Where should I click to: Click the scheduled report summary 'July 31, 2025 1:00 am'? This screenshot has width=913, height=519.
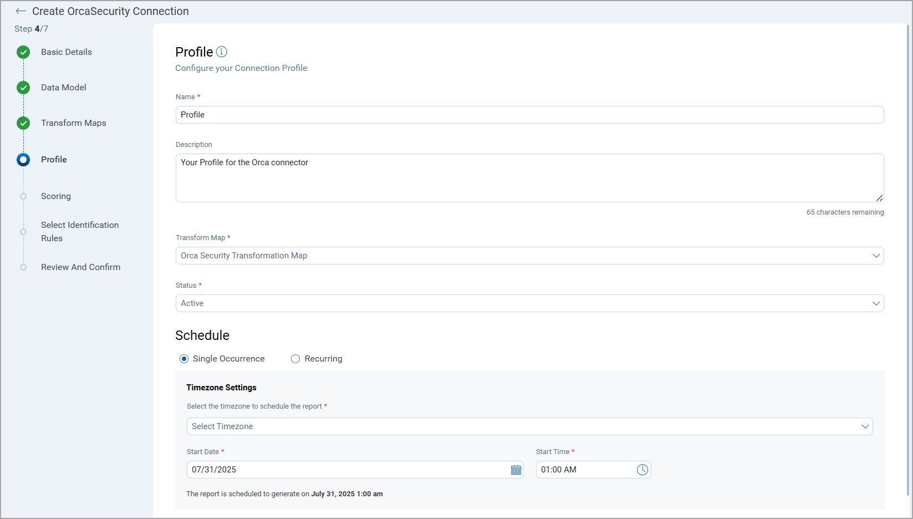[347, 494]
